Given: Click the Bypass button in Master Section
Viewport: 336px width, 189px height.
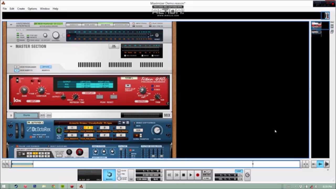Looking at the screenshot, I should click(x=46, y=67).
